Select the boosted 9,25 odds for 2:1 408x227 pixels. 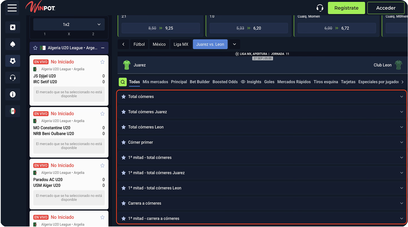(161, 28)
